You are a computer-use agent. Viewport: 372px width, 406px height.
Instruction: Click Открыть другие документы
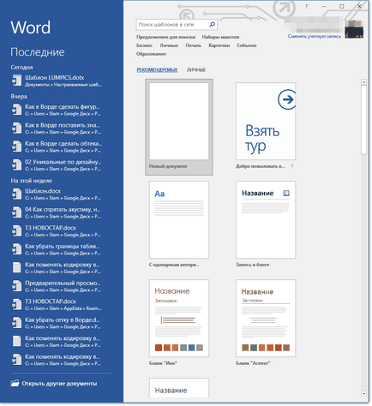(59, 384)
